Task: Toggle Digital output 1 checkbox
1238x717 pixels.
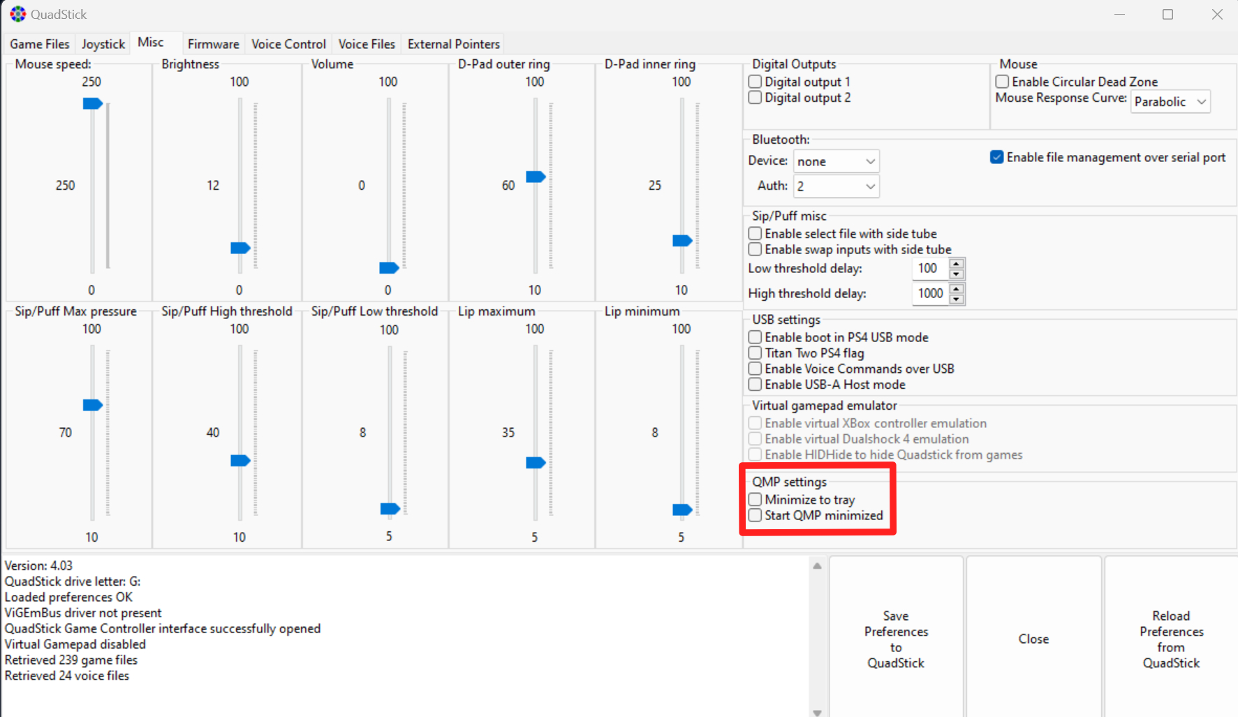Action: (755, 82)
